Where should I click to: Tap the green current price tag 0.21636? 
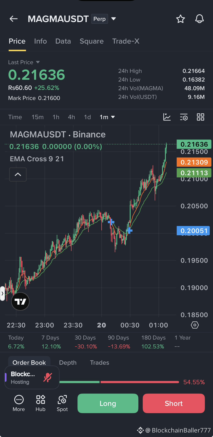(194, 144)
